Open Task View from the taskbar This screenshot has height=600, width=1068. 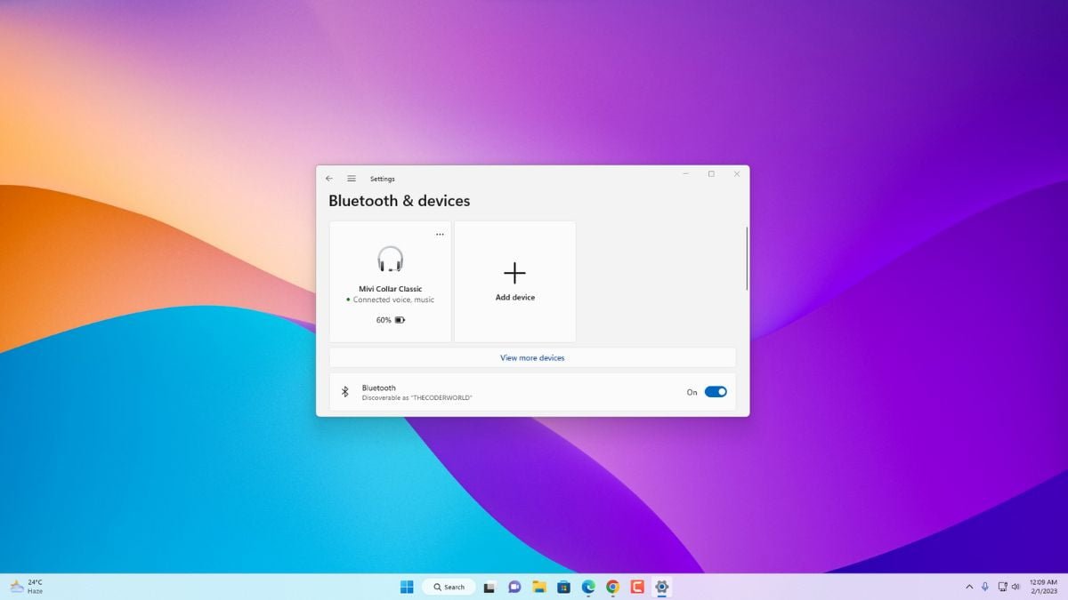click(490, 587)
